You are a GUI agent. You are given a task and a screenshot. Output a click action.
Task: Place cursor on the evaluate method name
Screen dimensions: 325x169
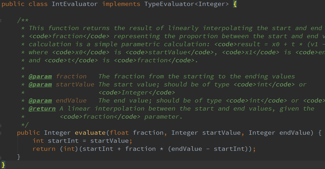click(x=90, y=133)
